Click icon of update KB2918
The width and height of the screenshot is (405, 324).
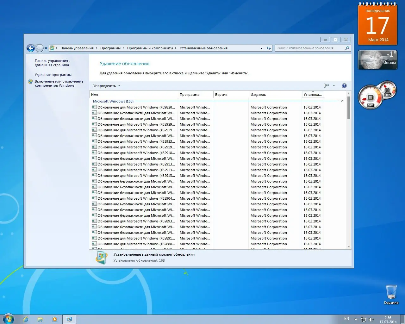[x=94, y=153]
